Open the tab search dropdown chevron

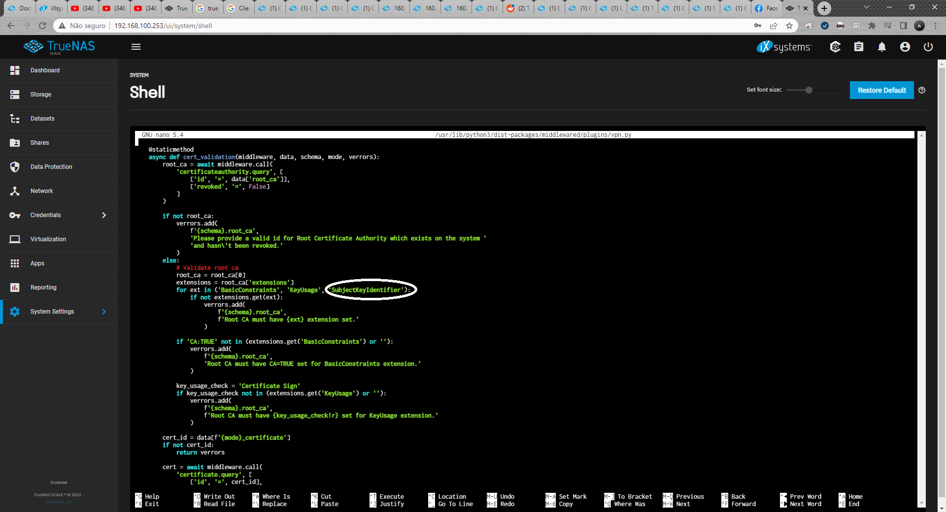(x=867, y=7)
